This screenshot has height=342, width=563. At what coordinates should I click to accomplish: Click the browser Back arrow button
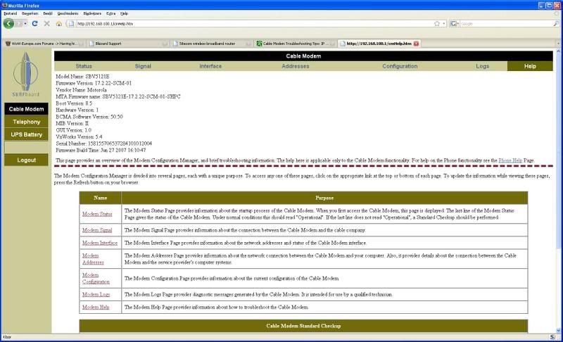point(10,23)
